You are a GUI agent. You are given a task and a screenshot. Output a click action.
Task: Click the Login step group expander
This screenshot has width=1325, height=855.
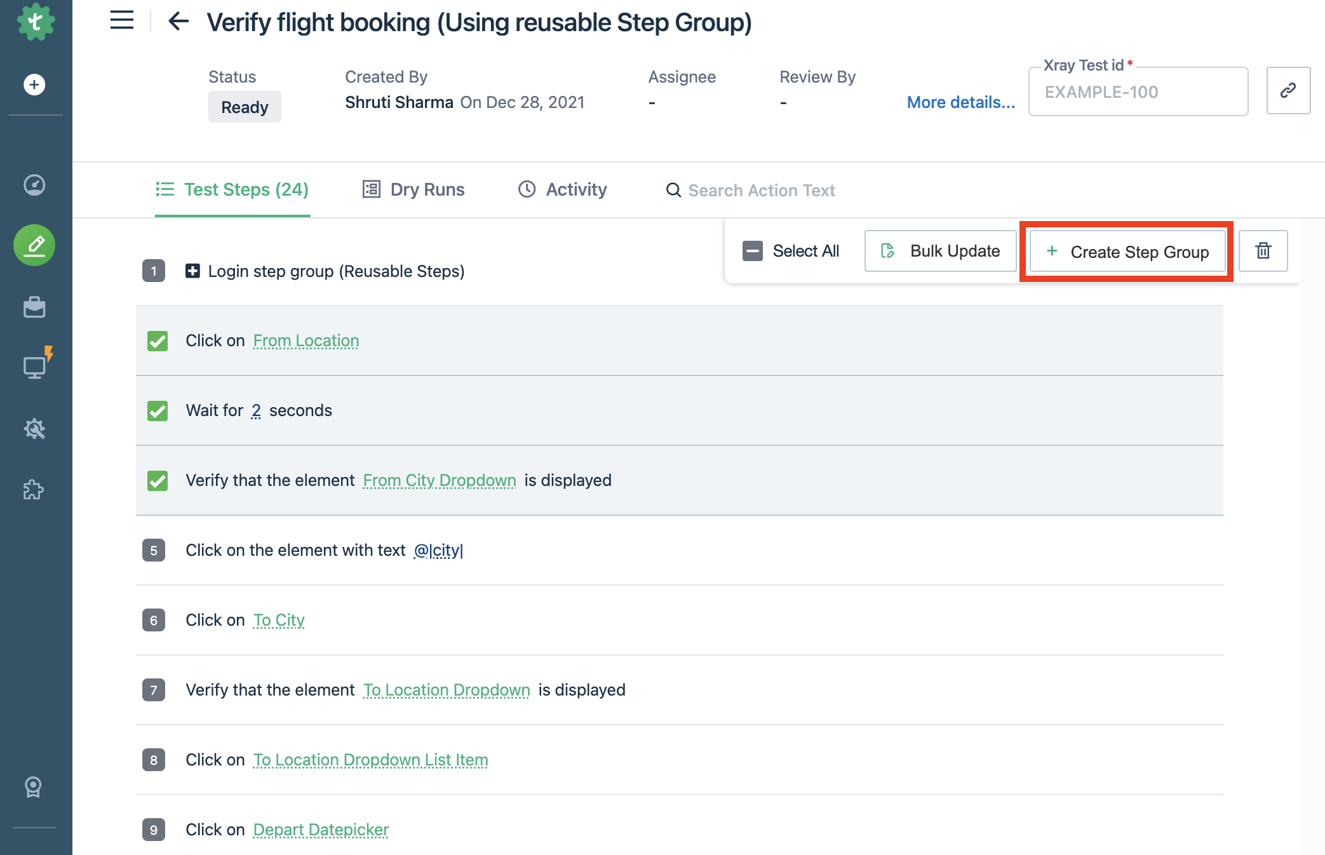point(191,271)
